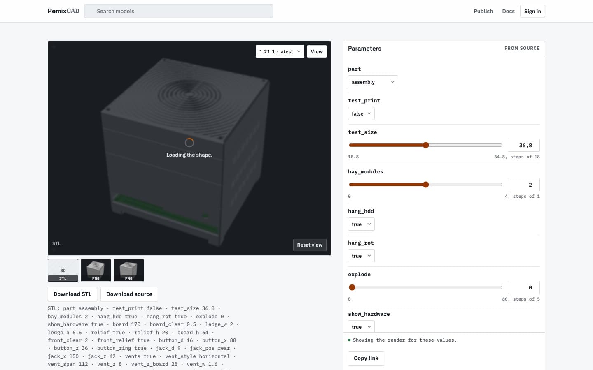Click the 'Parameters' panel heading
Viewport: 593px width, 370px height.
[364, 49]
